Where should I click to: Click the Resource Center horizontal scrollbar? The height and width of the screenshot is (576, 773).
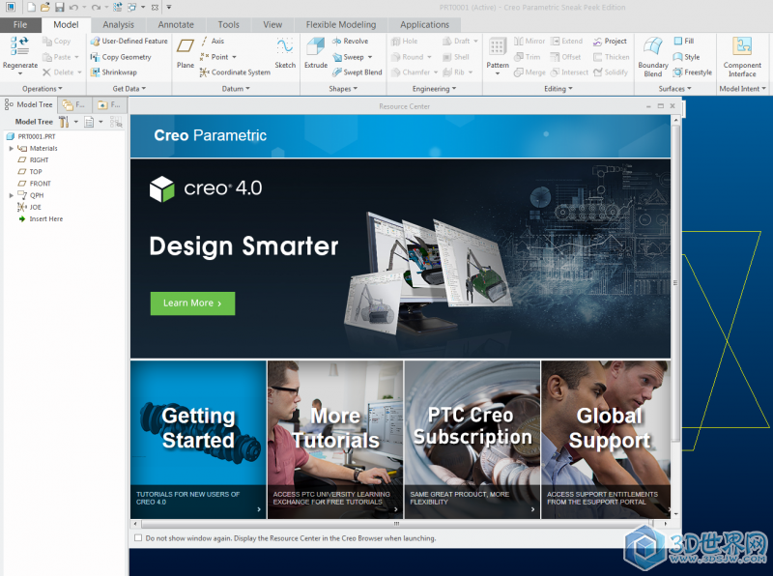[x=394, y=523]
